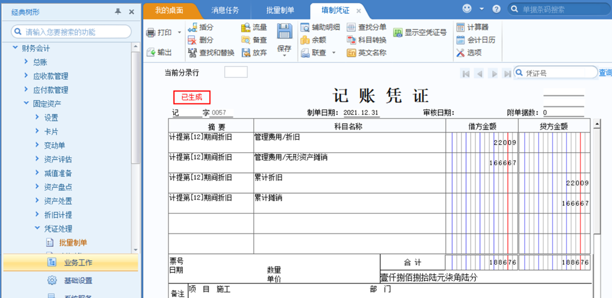Click the 删分 delete entry icon

click(192, 40)
